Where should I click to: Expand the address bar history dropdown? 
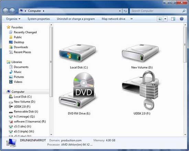pos(120,11)
